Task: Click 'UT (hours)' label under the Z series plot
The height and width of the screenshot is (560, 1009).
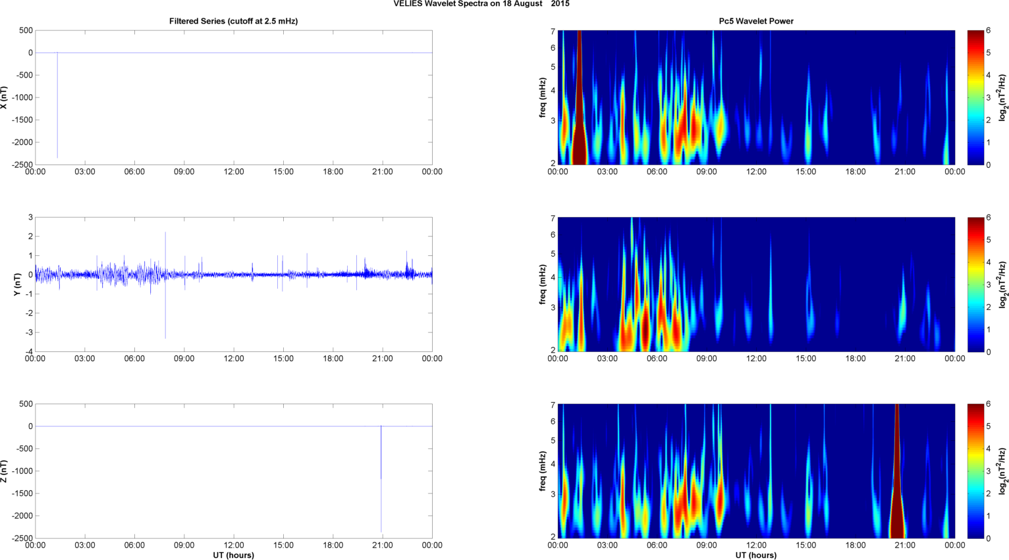Action: [x=233, y=555]
